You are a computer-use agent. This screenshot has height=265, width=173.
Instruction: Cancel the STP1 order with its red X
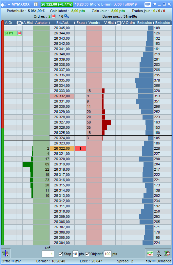coord(19,33)
